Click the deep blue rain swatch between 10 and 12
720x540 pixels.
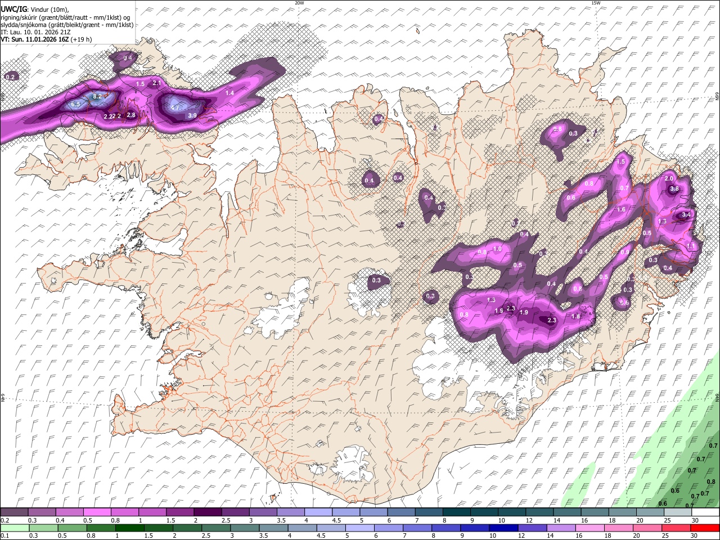[503, 528]
